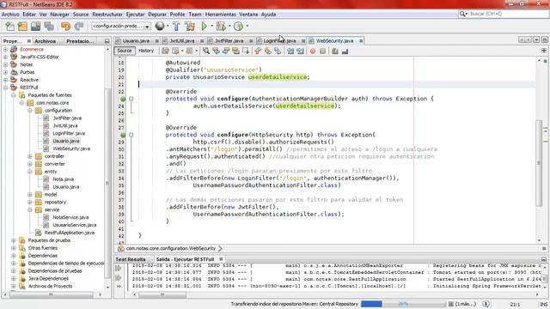Click the Debug Project icon
550x309 pixels.
pos(221,26)
